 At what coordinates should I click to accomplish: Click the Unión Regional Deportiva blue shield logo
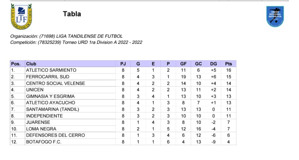tap(275, 16)
